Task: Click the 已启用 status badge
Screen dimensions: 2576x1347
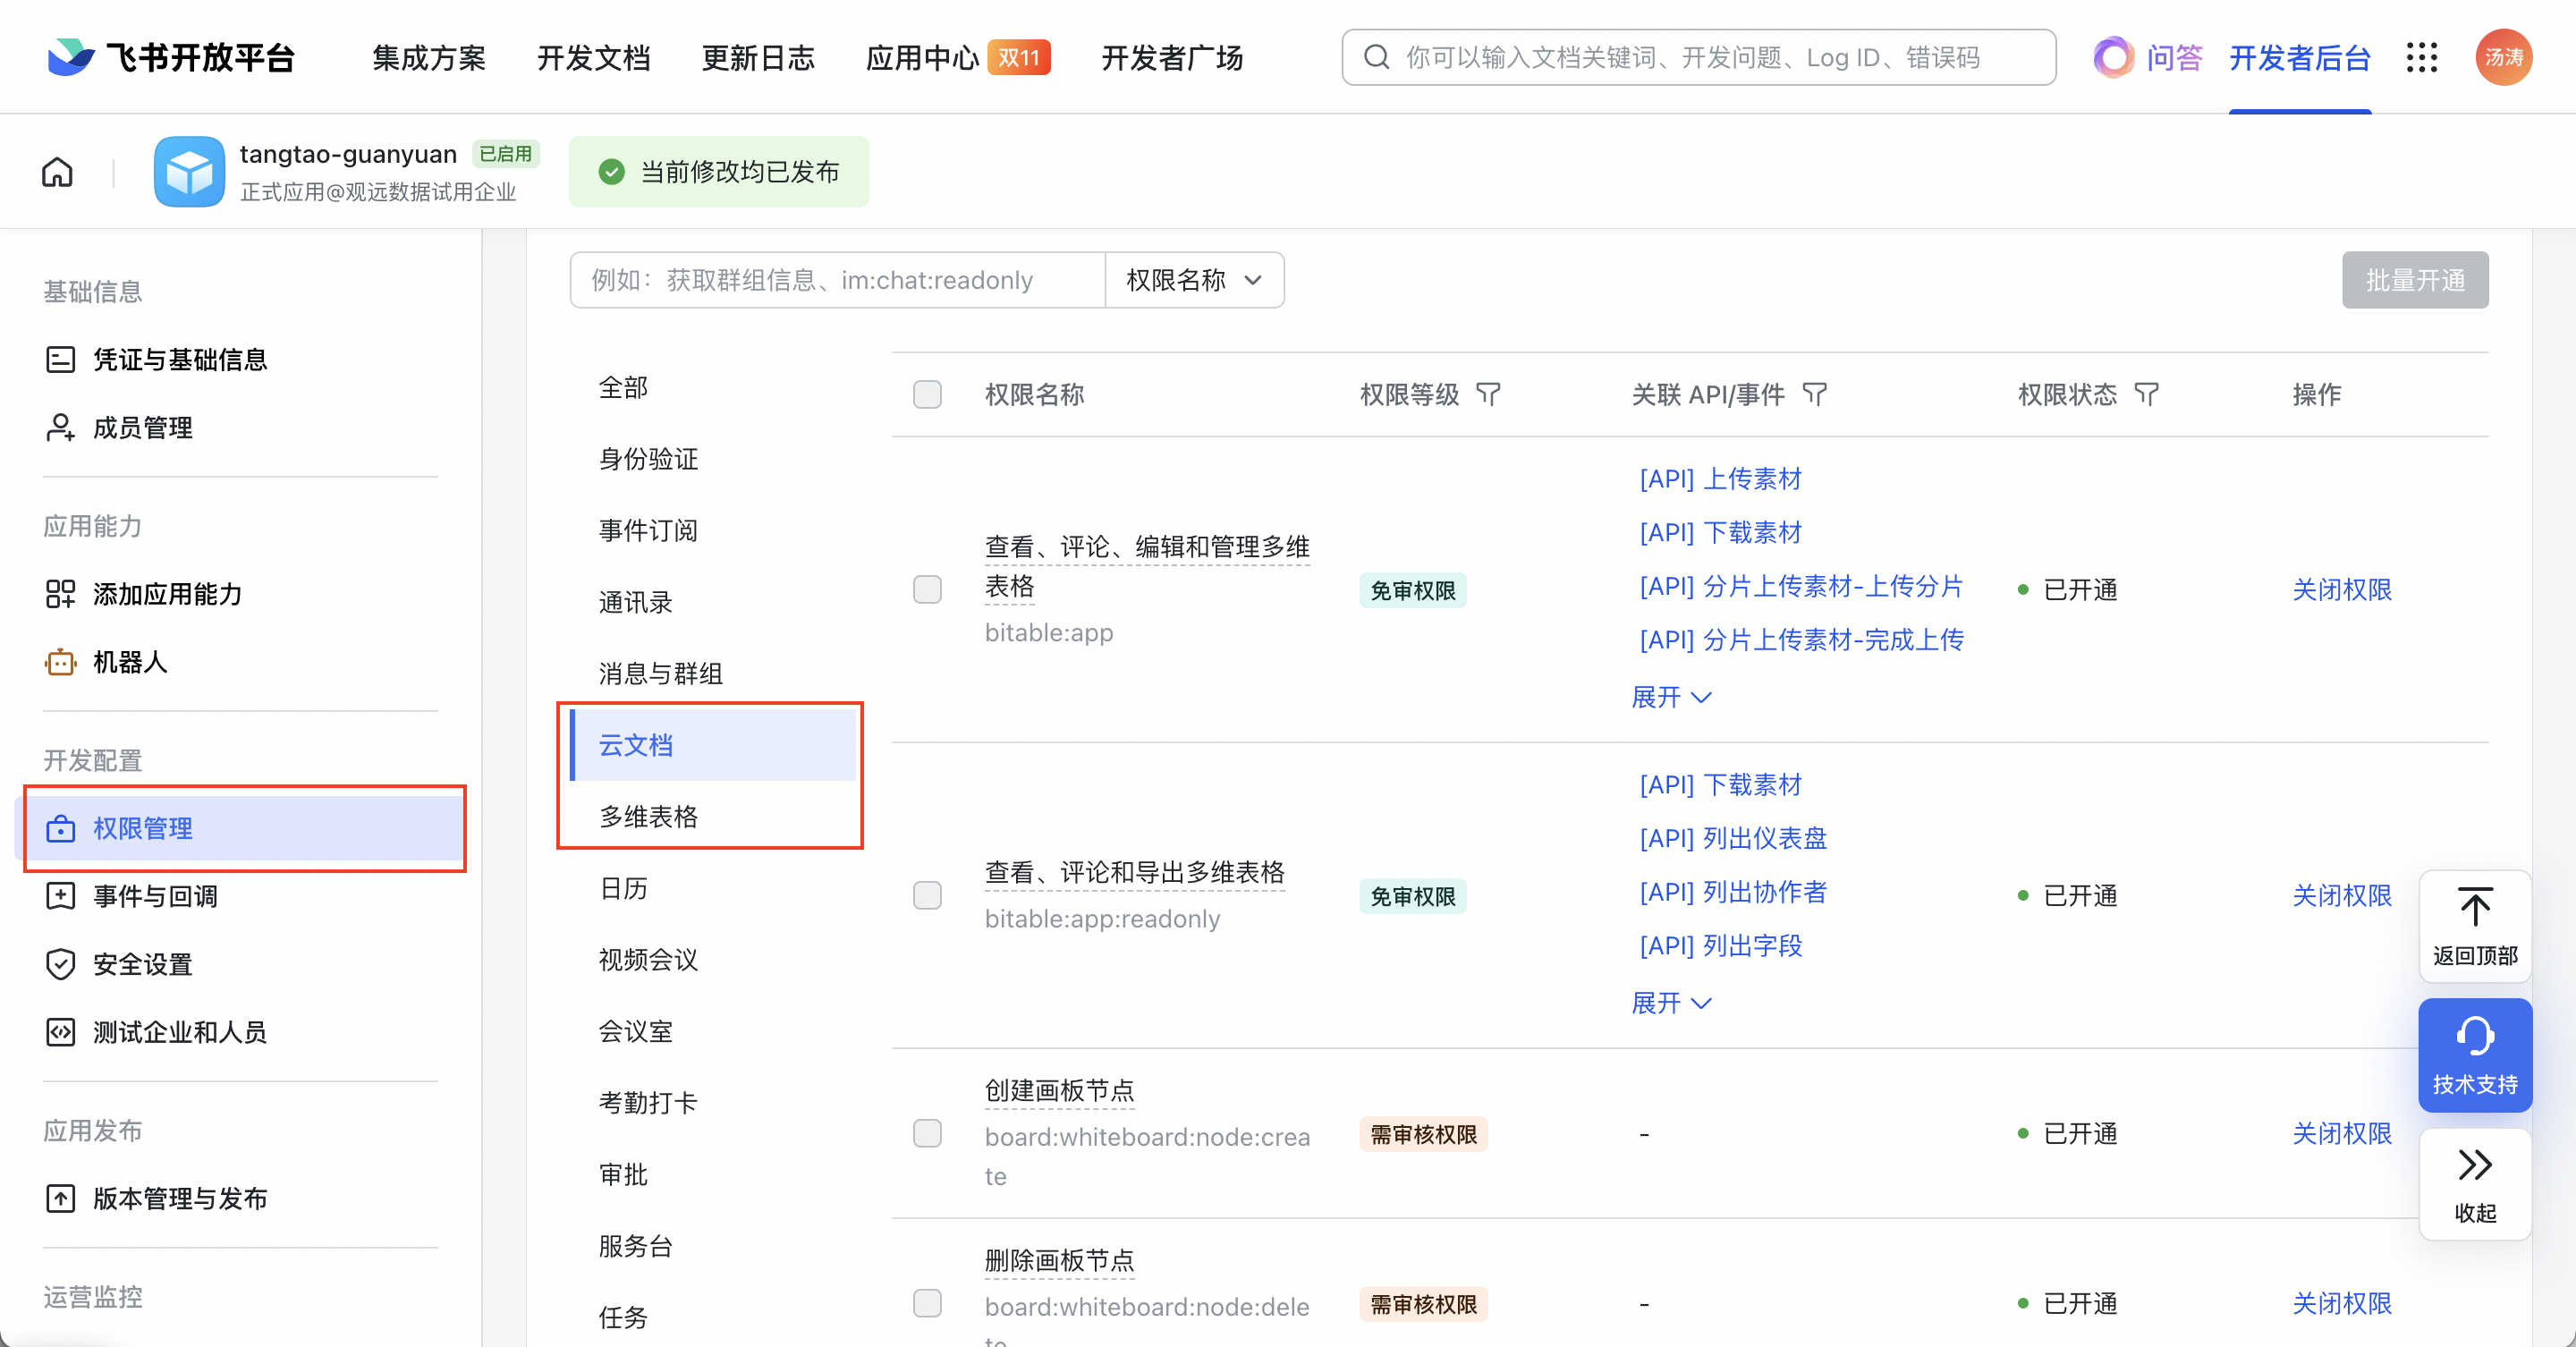Action: click(x=505, y=154)
